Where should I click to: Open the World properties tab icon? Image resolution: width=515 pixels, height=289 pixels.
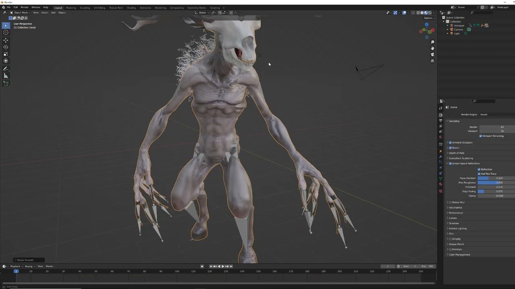tap(441, 137)
